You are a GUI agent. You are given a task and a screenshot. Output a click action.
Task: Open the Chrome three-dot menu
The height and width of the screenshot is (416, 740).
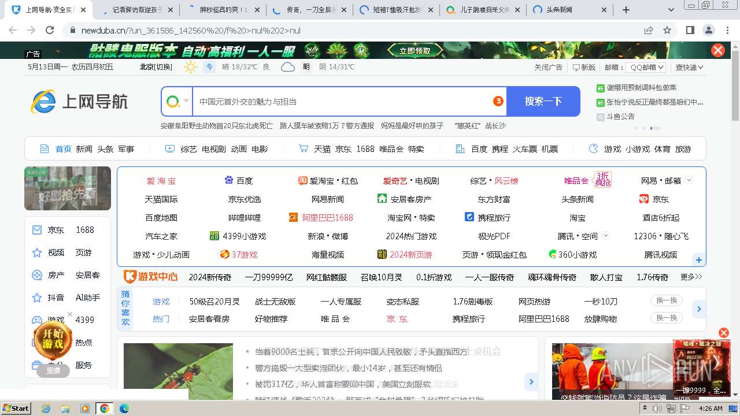727,30
